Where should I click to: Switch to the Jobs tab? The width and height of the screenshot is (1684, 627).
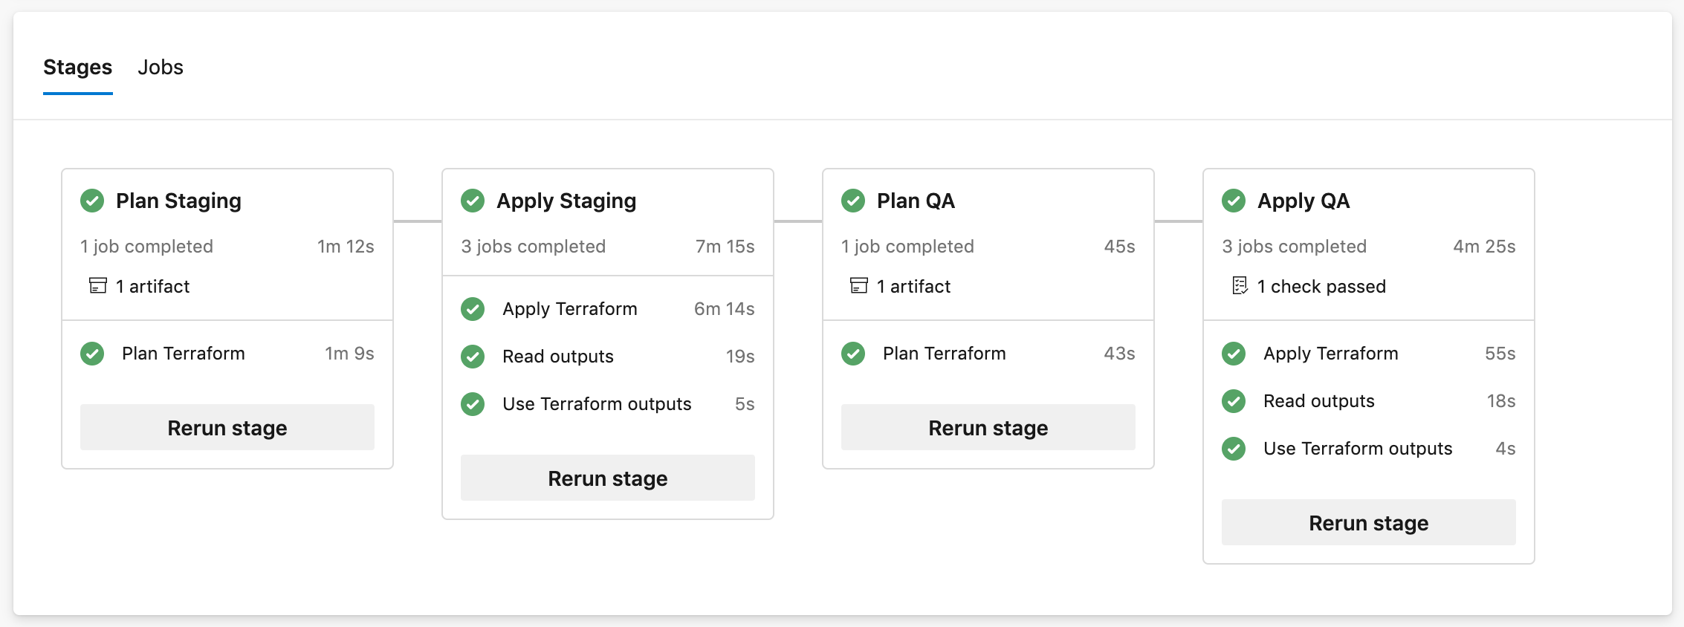[161, 68]
